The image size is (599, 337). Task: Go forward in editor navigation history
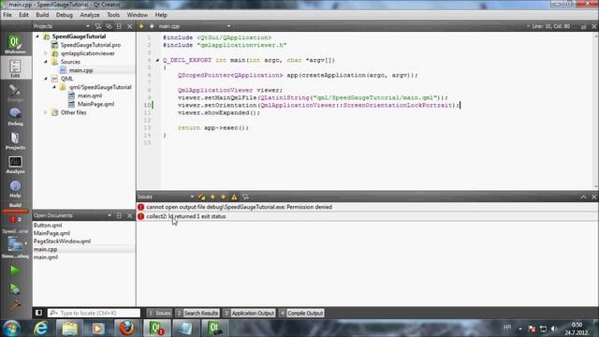[152, 26]
